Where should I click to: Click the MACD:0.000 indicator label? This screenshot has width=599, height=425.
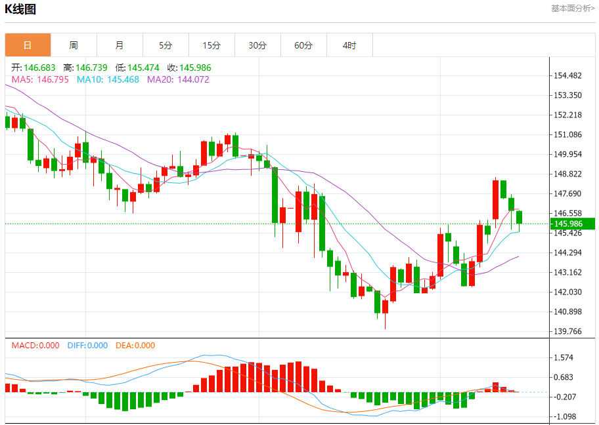coord(35,345)
